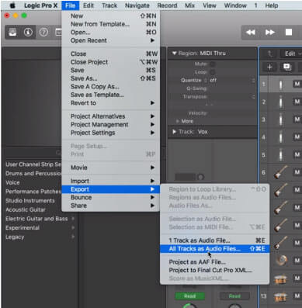This screenshot has height=308, width=302.
Task: Choose 1 Track as Audio File
Action: click(x=215, y=241)
